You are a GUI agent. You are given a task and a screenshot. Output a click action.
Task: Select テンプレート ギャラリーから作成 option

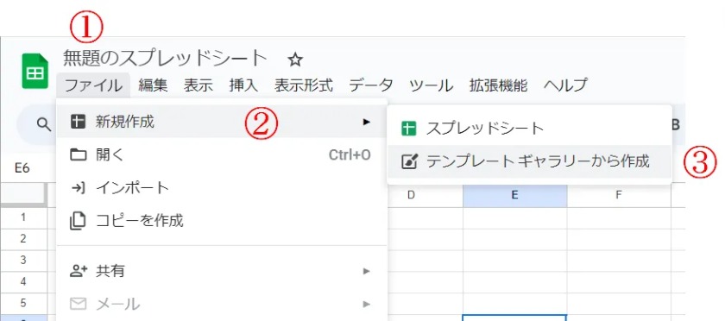pyautogui.click(x=529, y=161)
